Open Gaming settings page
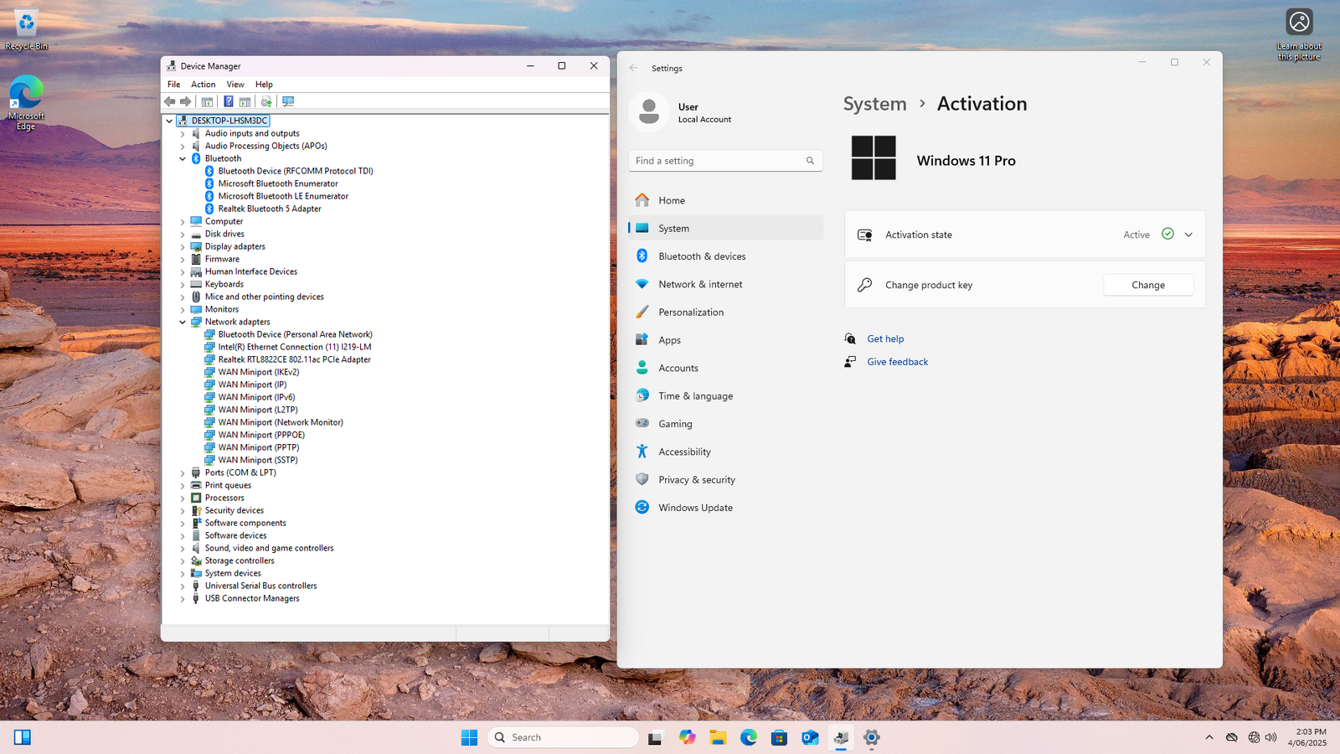Image resolution: width=1340 pixels, height=754 pixels. click(725, 424)
